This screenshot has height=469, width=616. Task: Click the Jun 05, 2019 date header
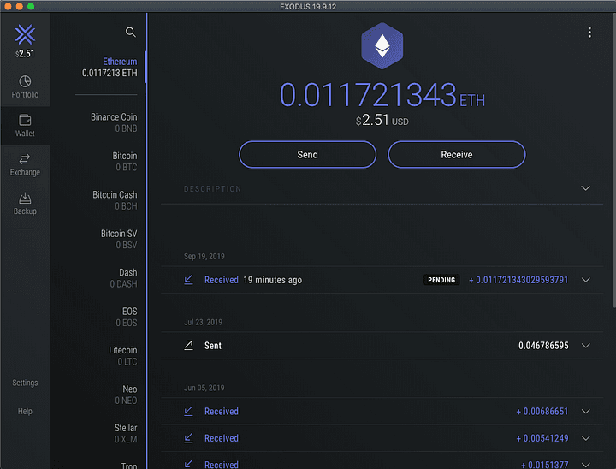tap(204, 388)
